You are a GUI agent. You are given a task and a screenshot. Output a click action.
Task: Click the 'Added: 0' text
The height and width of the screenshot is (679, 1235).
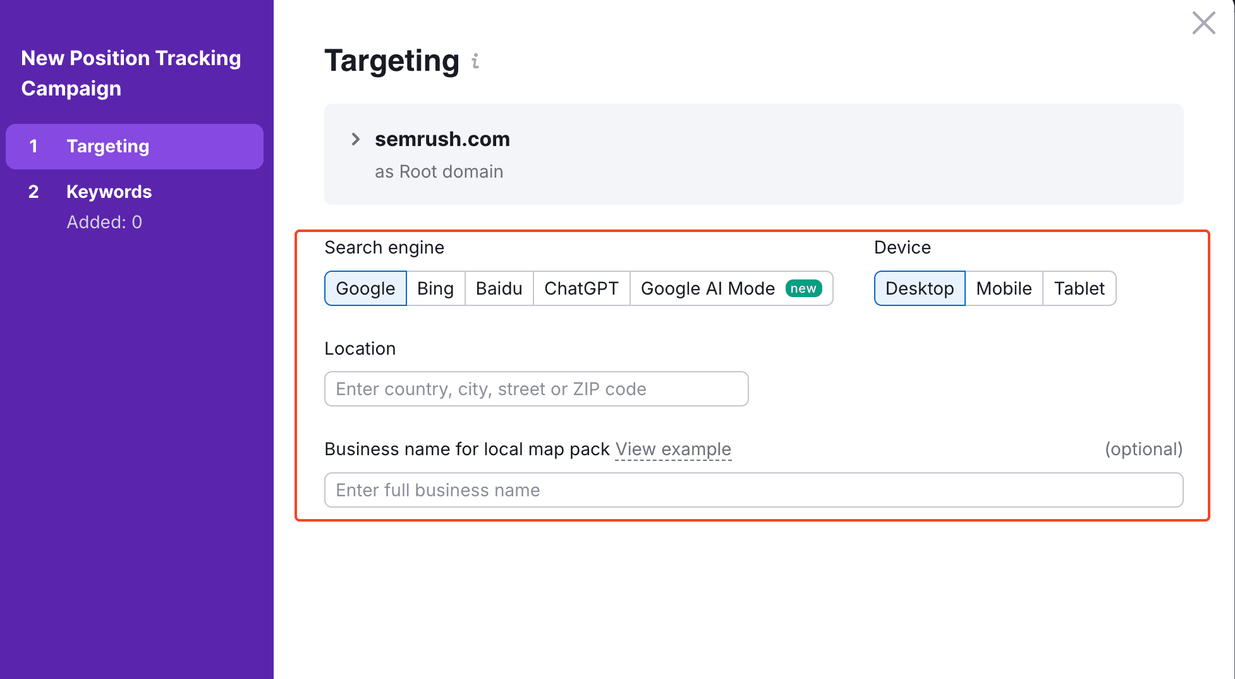104,222
